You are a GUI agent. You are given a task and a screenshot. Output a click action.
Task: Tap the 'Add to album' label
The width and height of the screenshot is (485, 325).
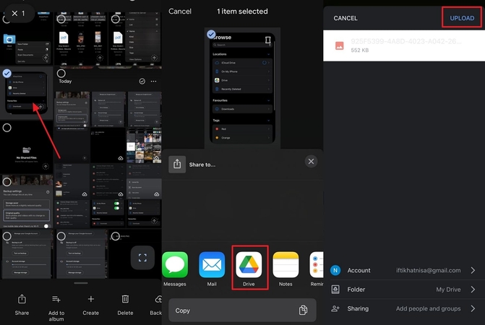[x=56, y=316]
